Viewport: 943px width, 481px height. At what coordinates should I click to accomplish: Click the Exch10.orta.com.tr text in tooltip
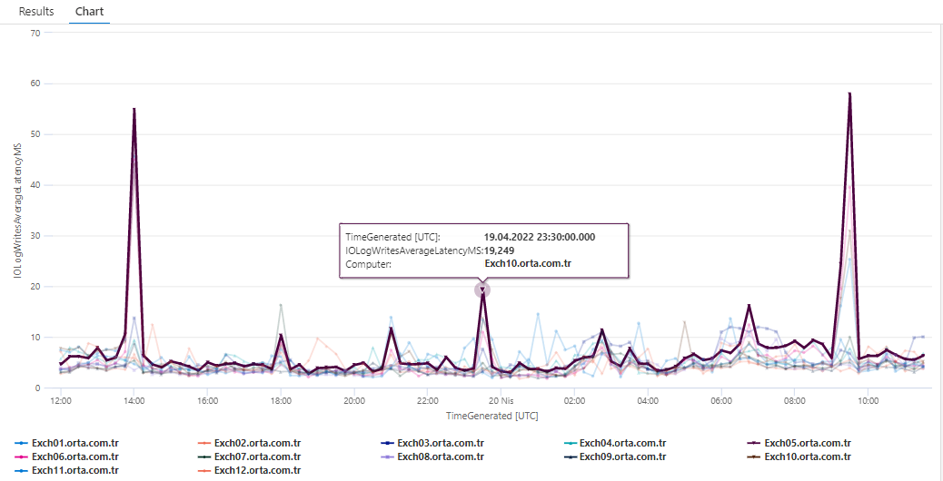coord(528,263)
